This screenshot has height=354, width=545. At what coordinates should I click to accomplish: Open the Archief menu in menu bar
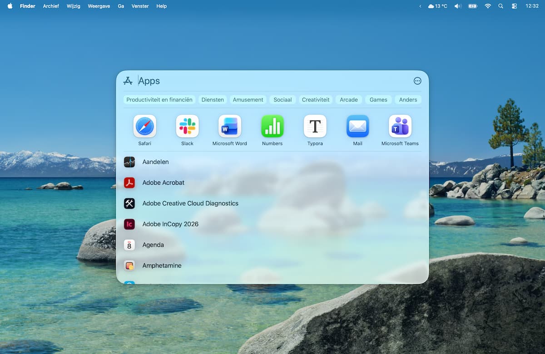(x=51, y=6)
